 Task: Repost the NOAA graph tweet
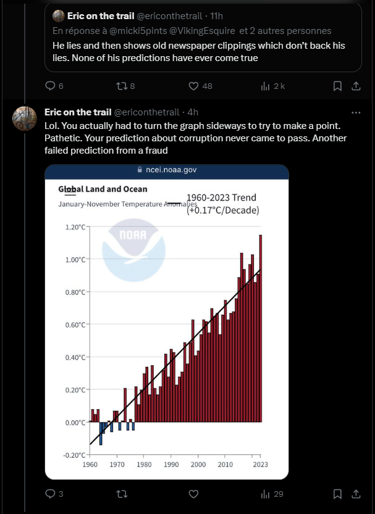[x=122, y=494]
